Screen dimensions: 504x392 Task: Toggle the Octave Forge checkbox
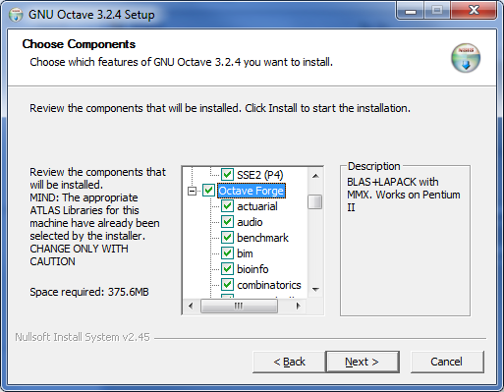pyautogui.click(x=208, y=191)
